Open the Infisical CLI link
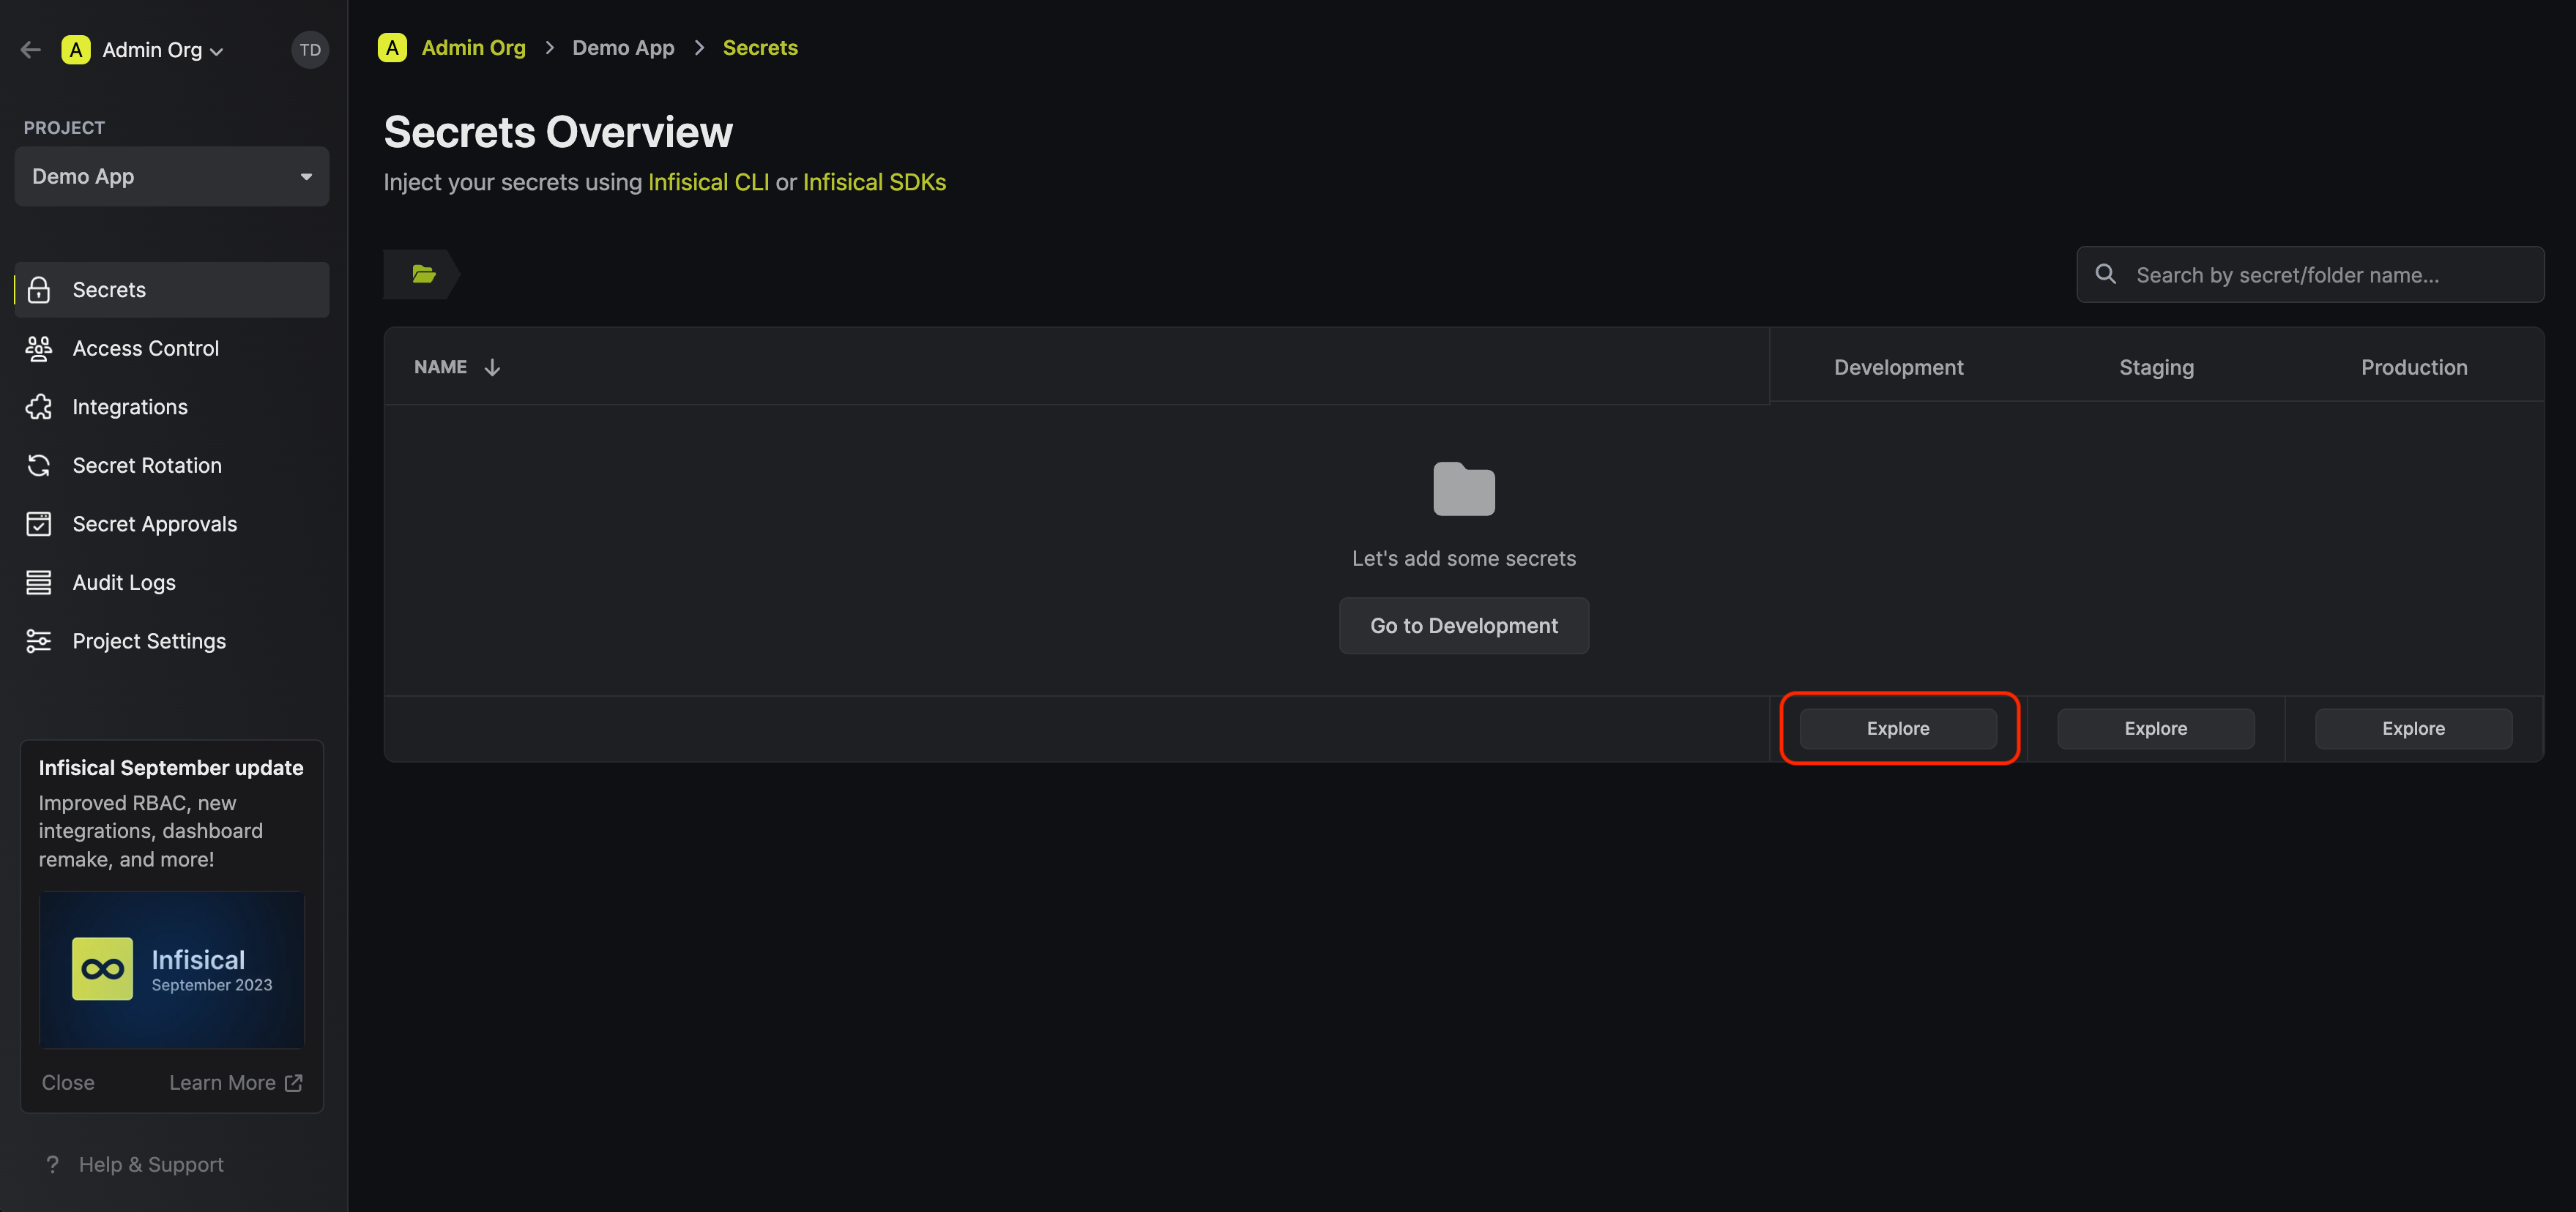 [709, 182]
